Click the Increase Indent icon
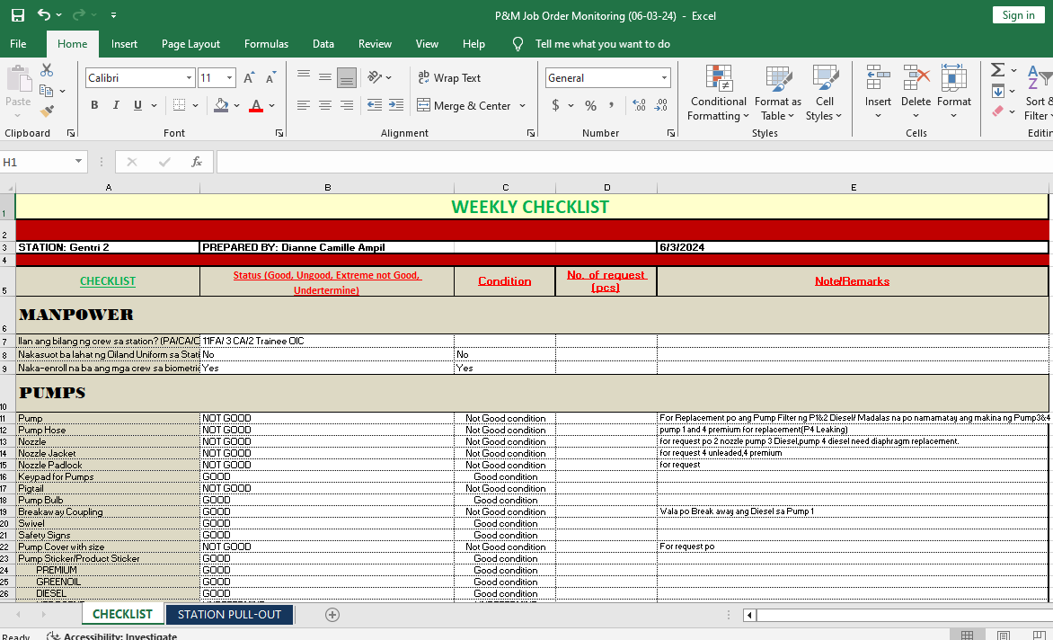1053x640 pixels. [395, 105]
